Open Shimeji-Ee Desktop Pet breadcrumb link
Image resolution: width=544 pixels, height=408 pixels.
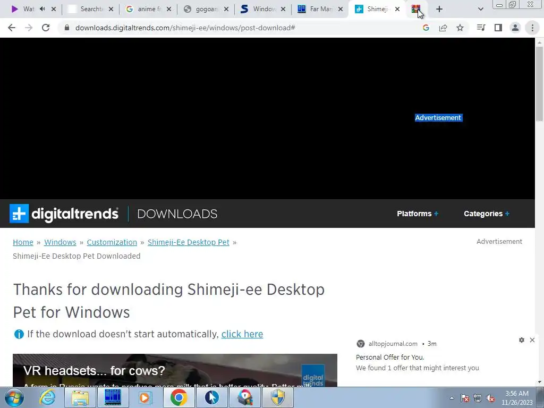coord(189,242)
